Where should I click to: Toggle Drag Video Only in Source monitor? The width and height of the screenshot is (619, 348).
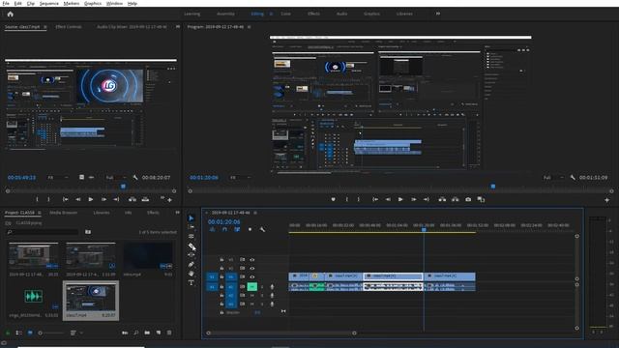click(x=81, y=178)
